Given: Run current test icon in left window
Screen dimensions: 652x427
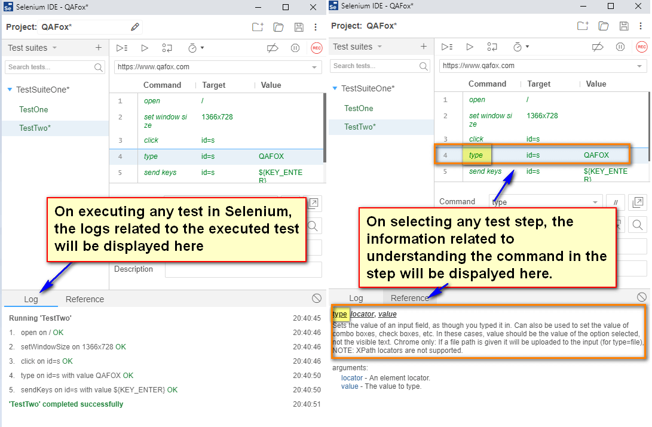Looking at the screenshot, I should click(144, 48).
